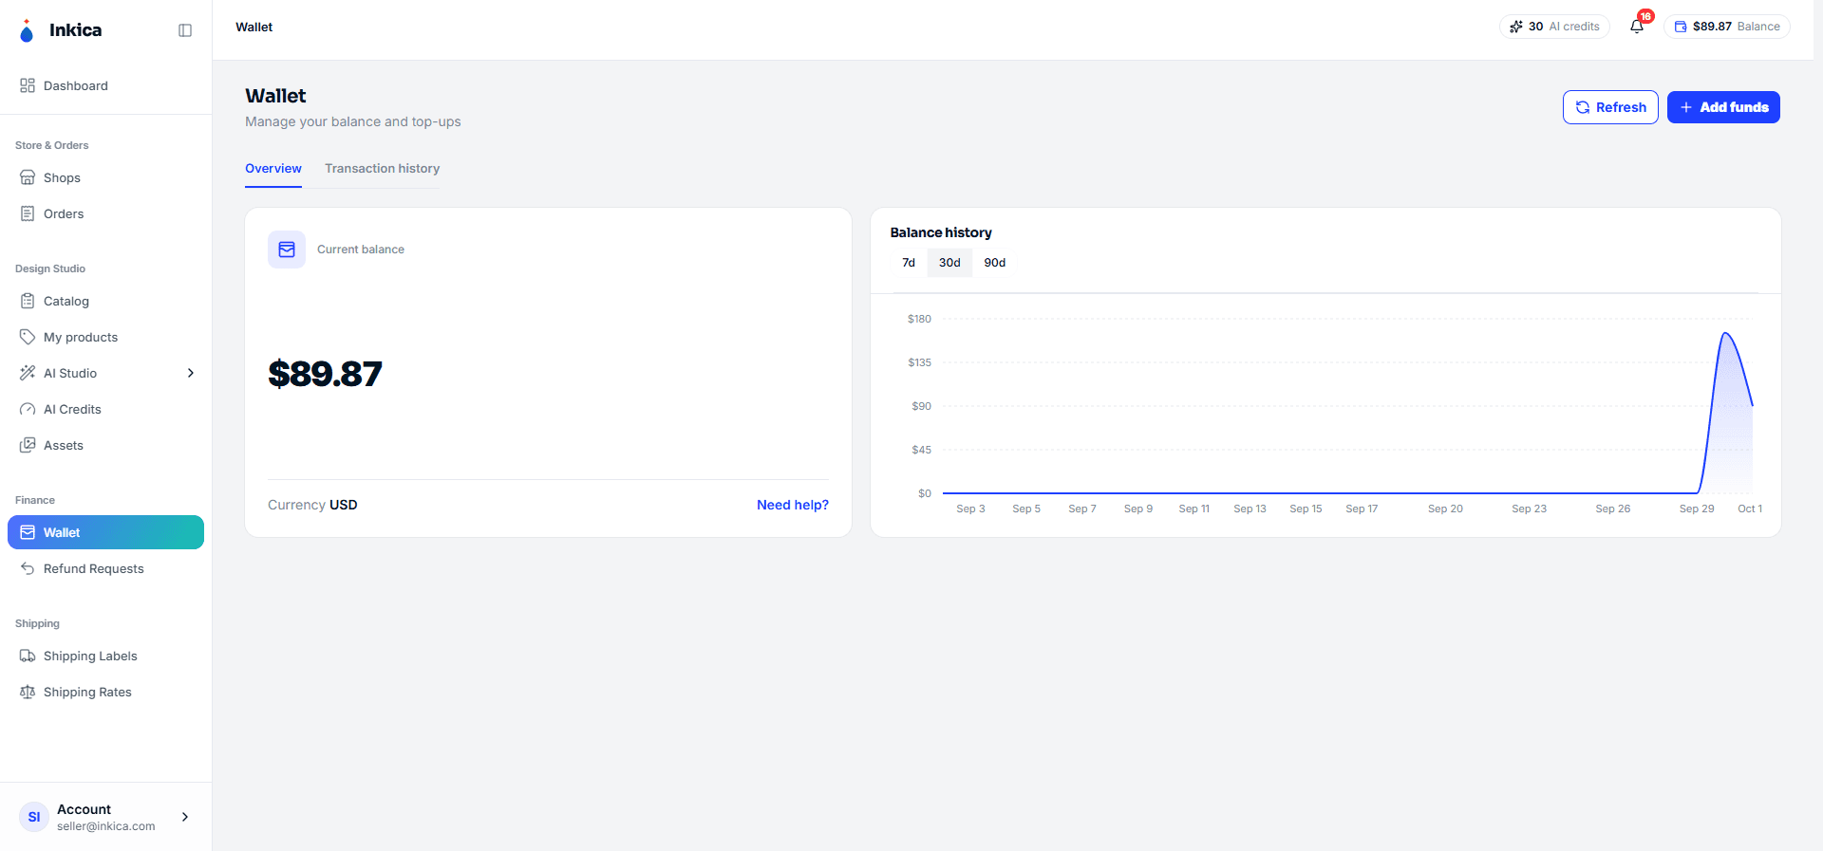Click the Sep 29 axis label
Screen dimensions: 1823x851
pos(1697,509)
